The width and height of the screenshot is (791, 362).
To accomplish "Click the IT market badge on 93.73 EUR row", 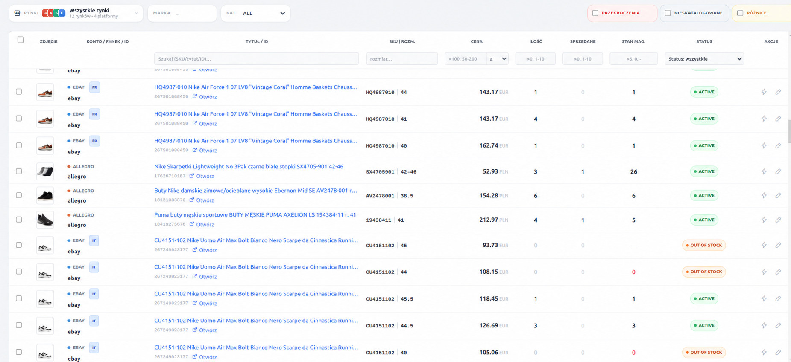I will click(94, 240).
